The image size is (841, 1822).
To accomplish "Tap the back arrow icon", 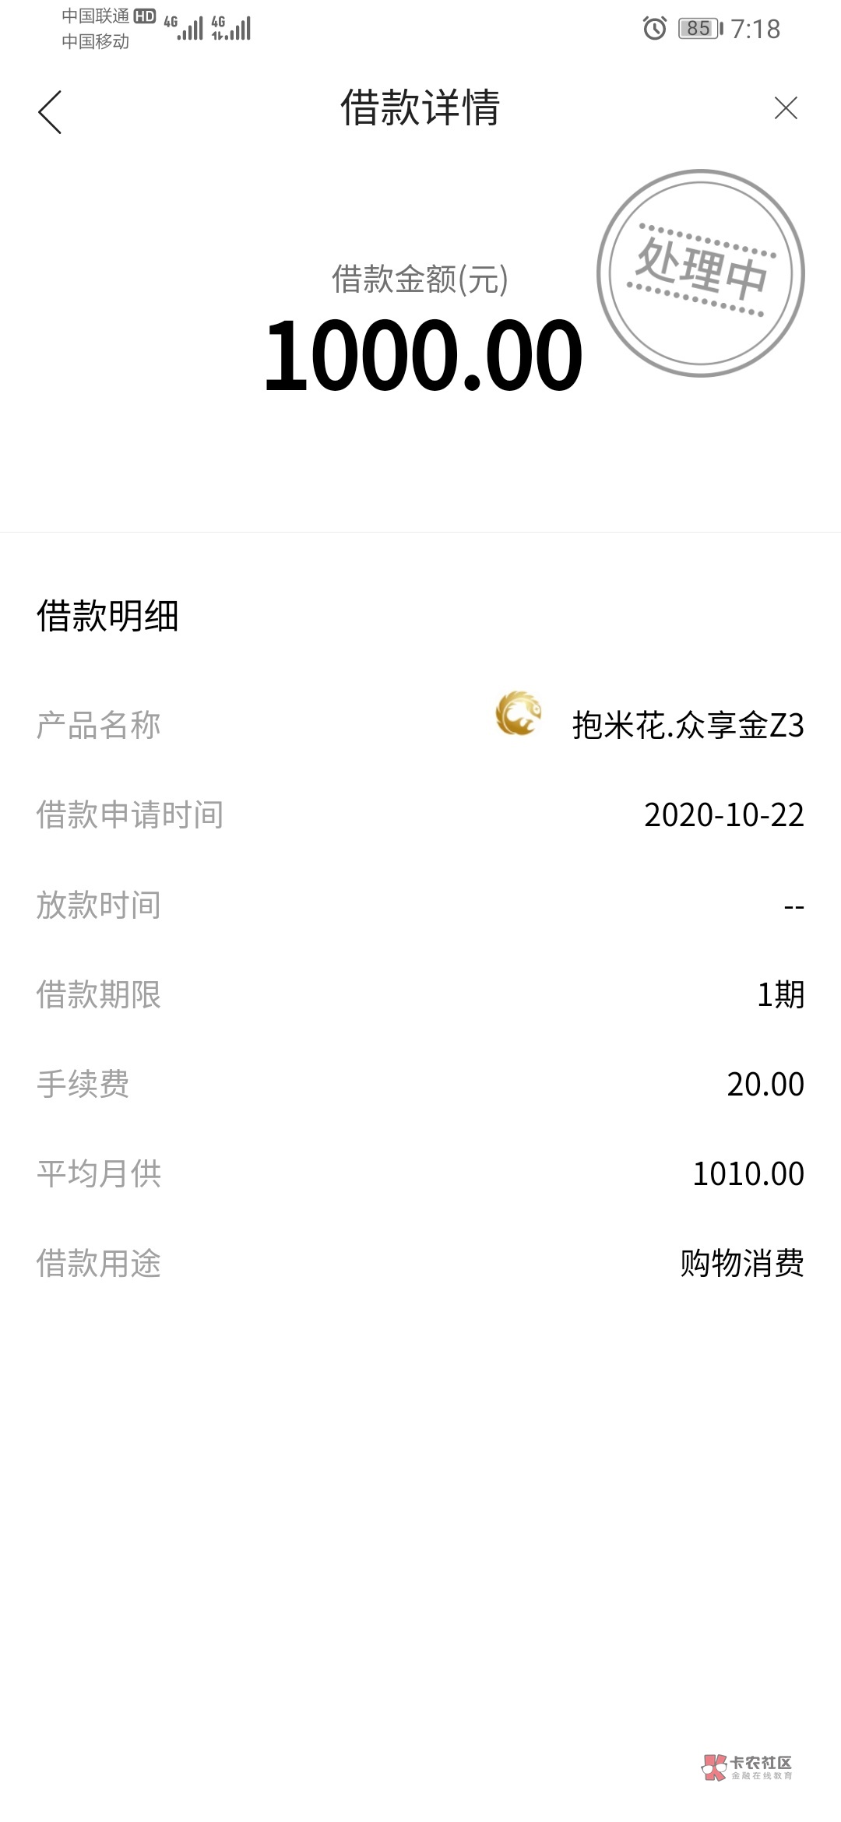I will 50,111.
